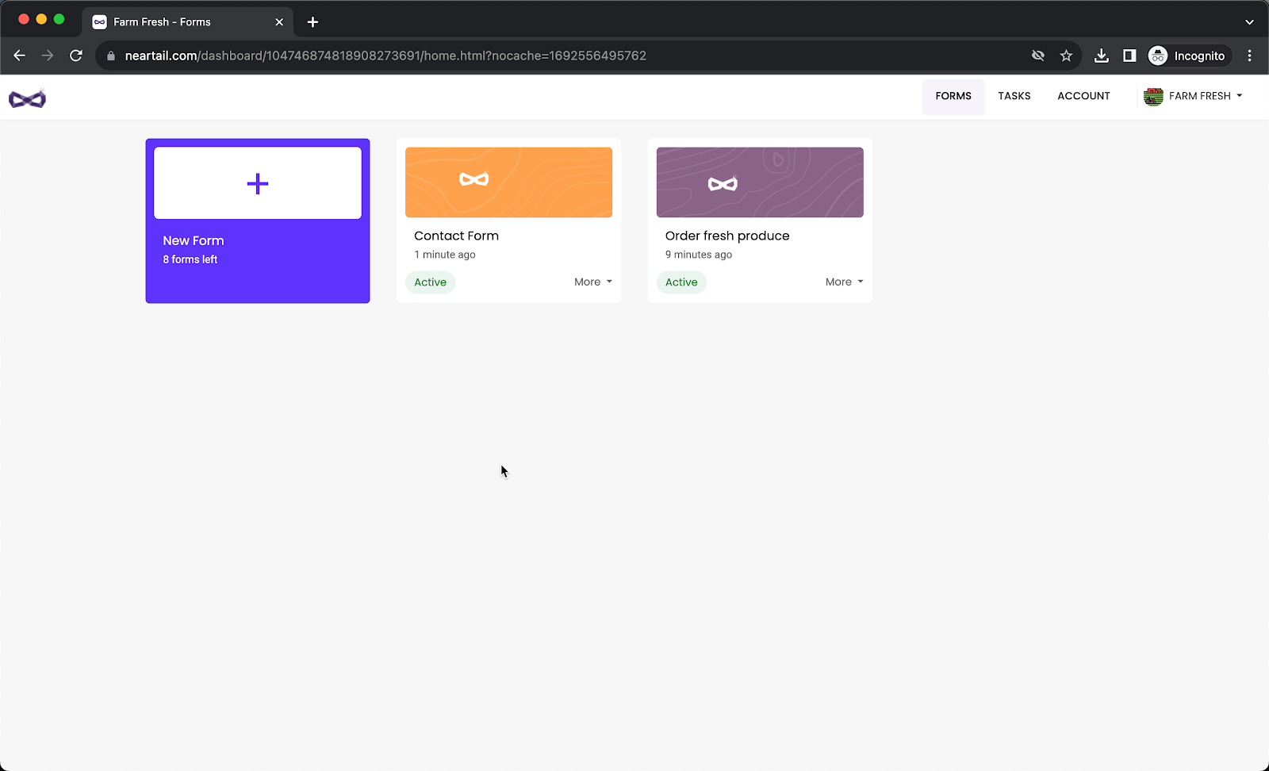Select the FORMS navigation tab

pyautogui.click(x=953, y=96)
